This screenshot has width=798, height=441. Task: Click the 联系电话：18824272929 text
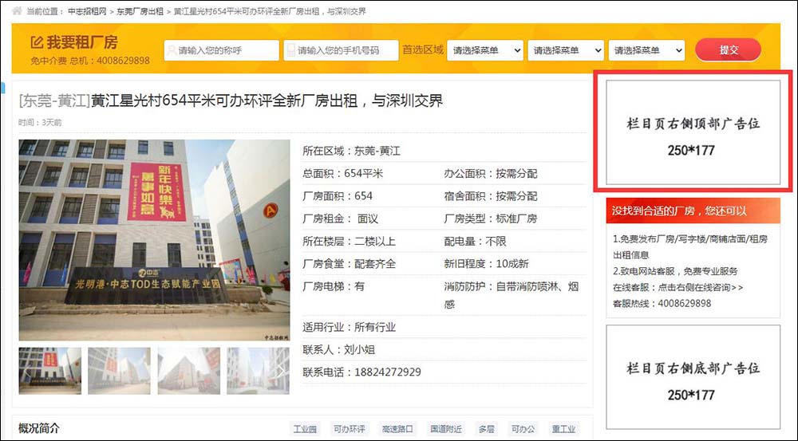click(361, 372)
